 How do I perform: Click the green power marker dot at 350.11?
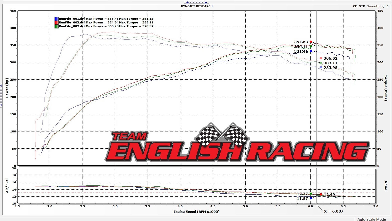pos(311,46)
